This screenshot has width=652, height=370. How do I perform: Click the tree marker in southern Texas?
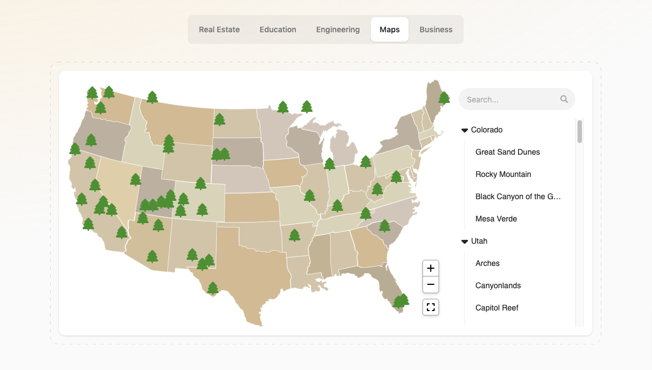tap(213, 288)
